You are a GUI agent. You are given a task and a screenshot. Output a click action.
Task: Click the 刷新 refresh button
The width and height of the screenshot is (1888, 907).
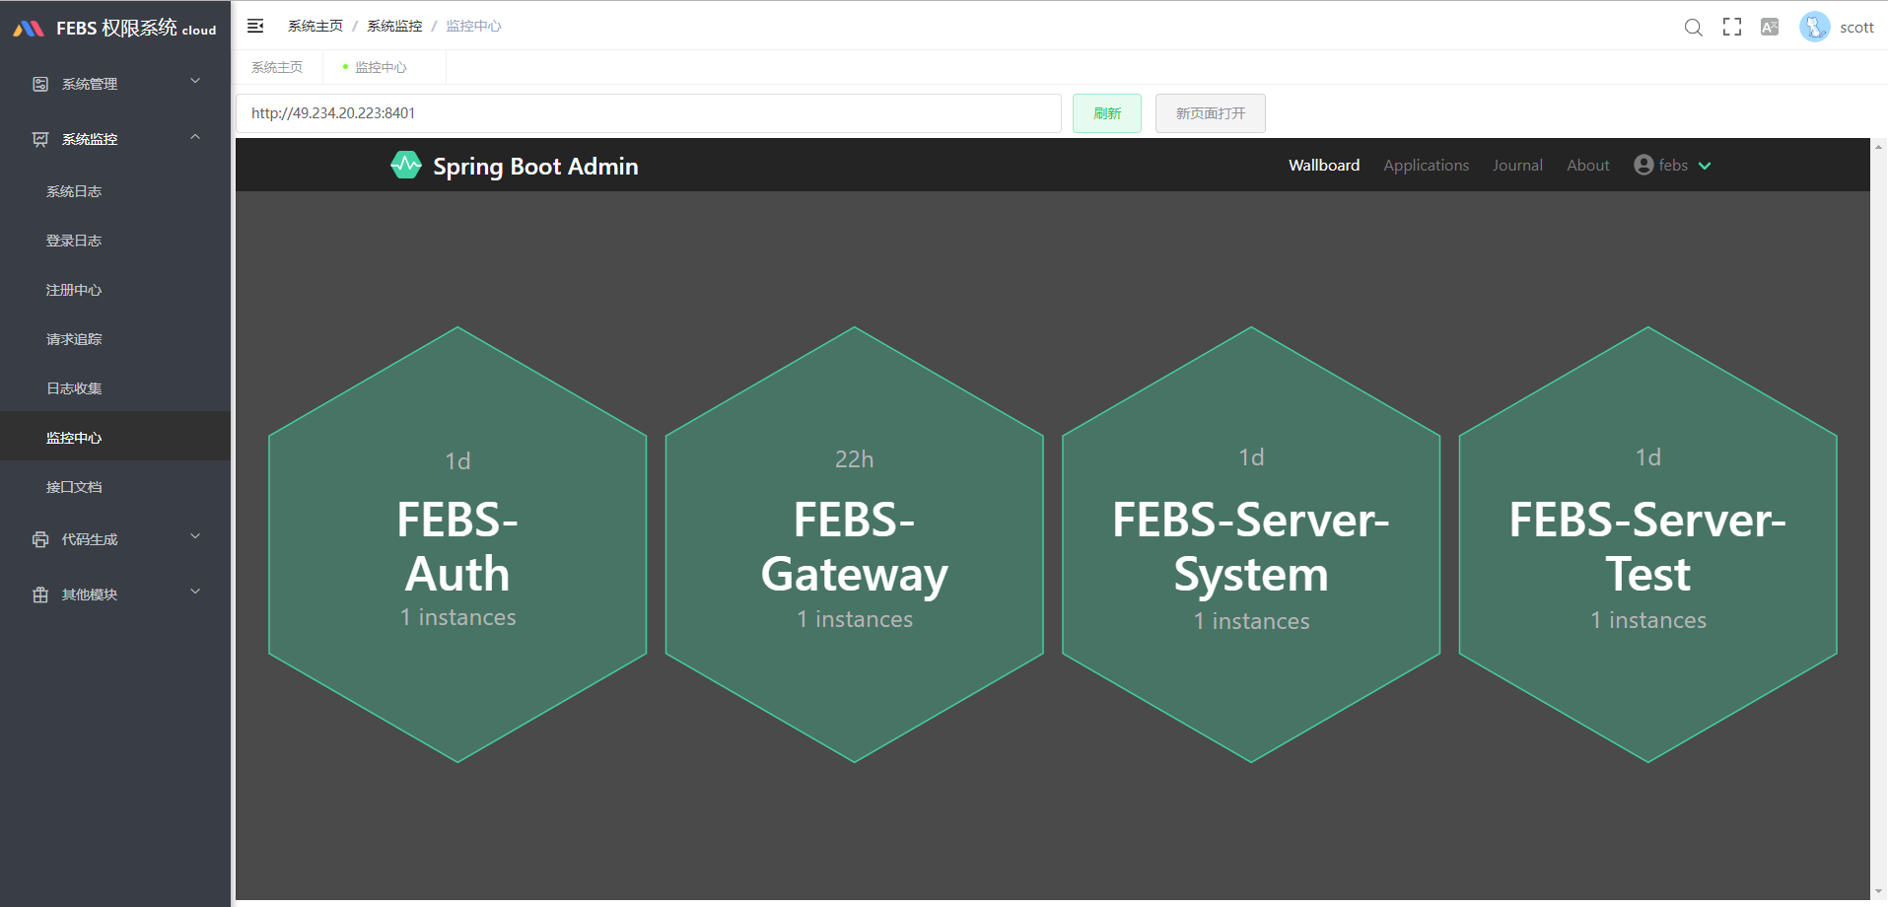pos(1106,112)
